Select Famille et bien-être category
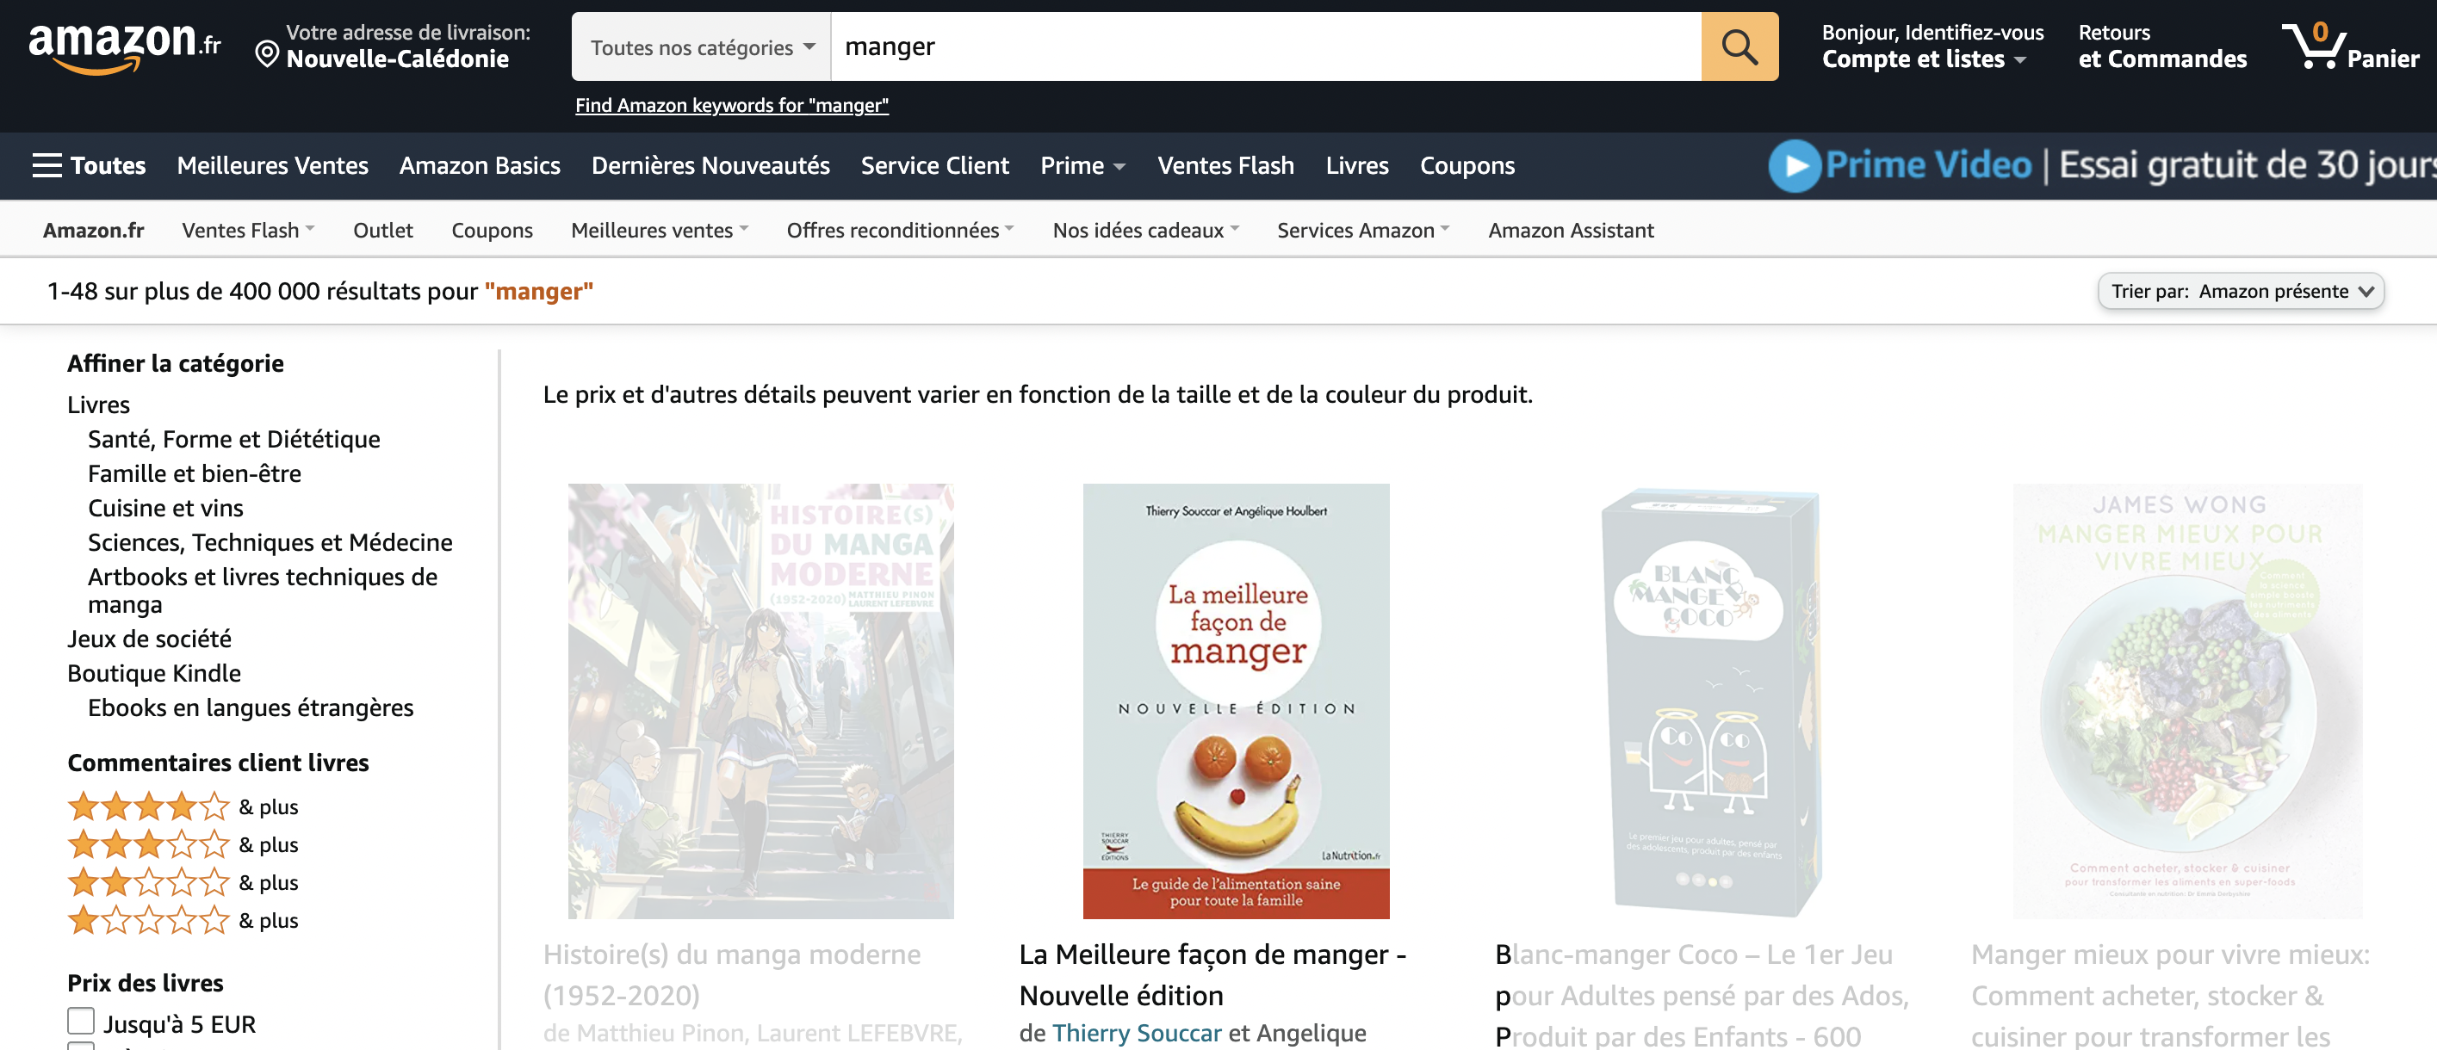This screenshot has width=2437, height=1050. 194,473
